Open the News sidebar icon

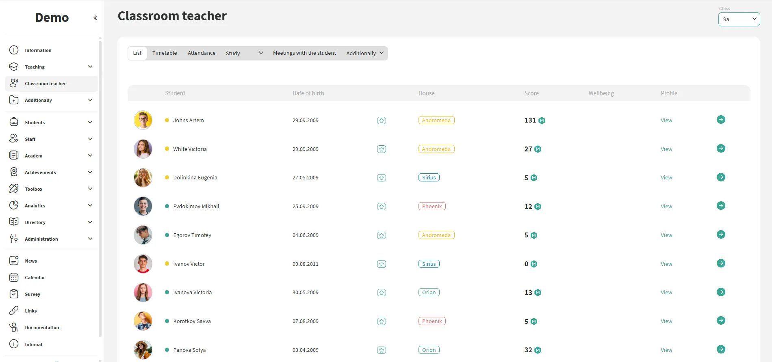(x=14, y=261)
